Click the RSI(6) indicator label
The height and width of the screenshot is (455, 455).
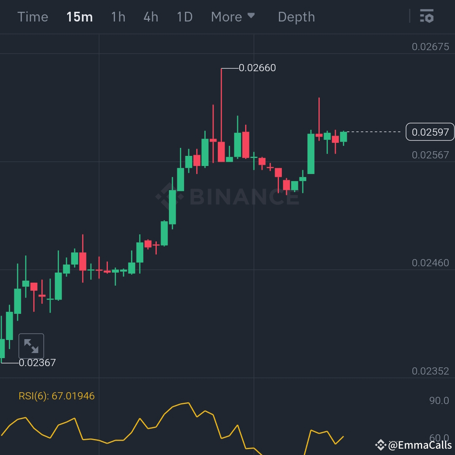click(56, 396)
